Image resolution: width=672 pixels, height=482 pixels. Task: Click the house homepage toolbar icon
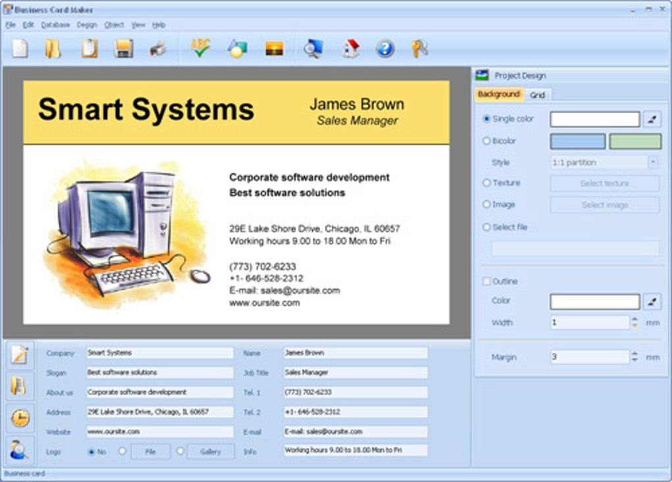click(350, 49)
